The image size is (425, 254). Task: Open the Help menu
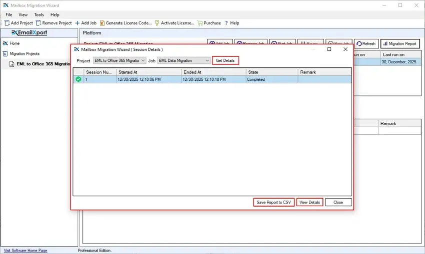pyautogui.click(x=55, y=14)
